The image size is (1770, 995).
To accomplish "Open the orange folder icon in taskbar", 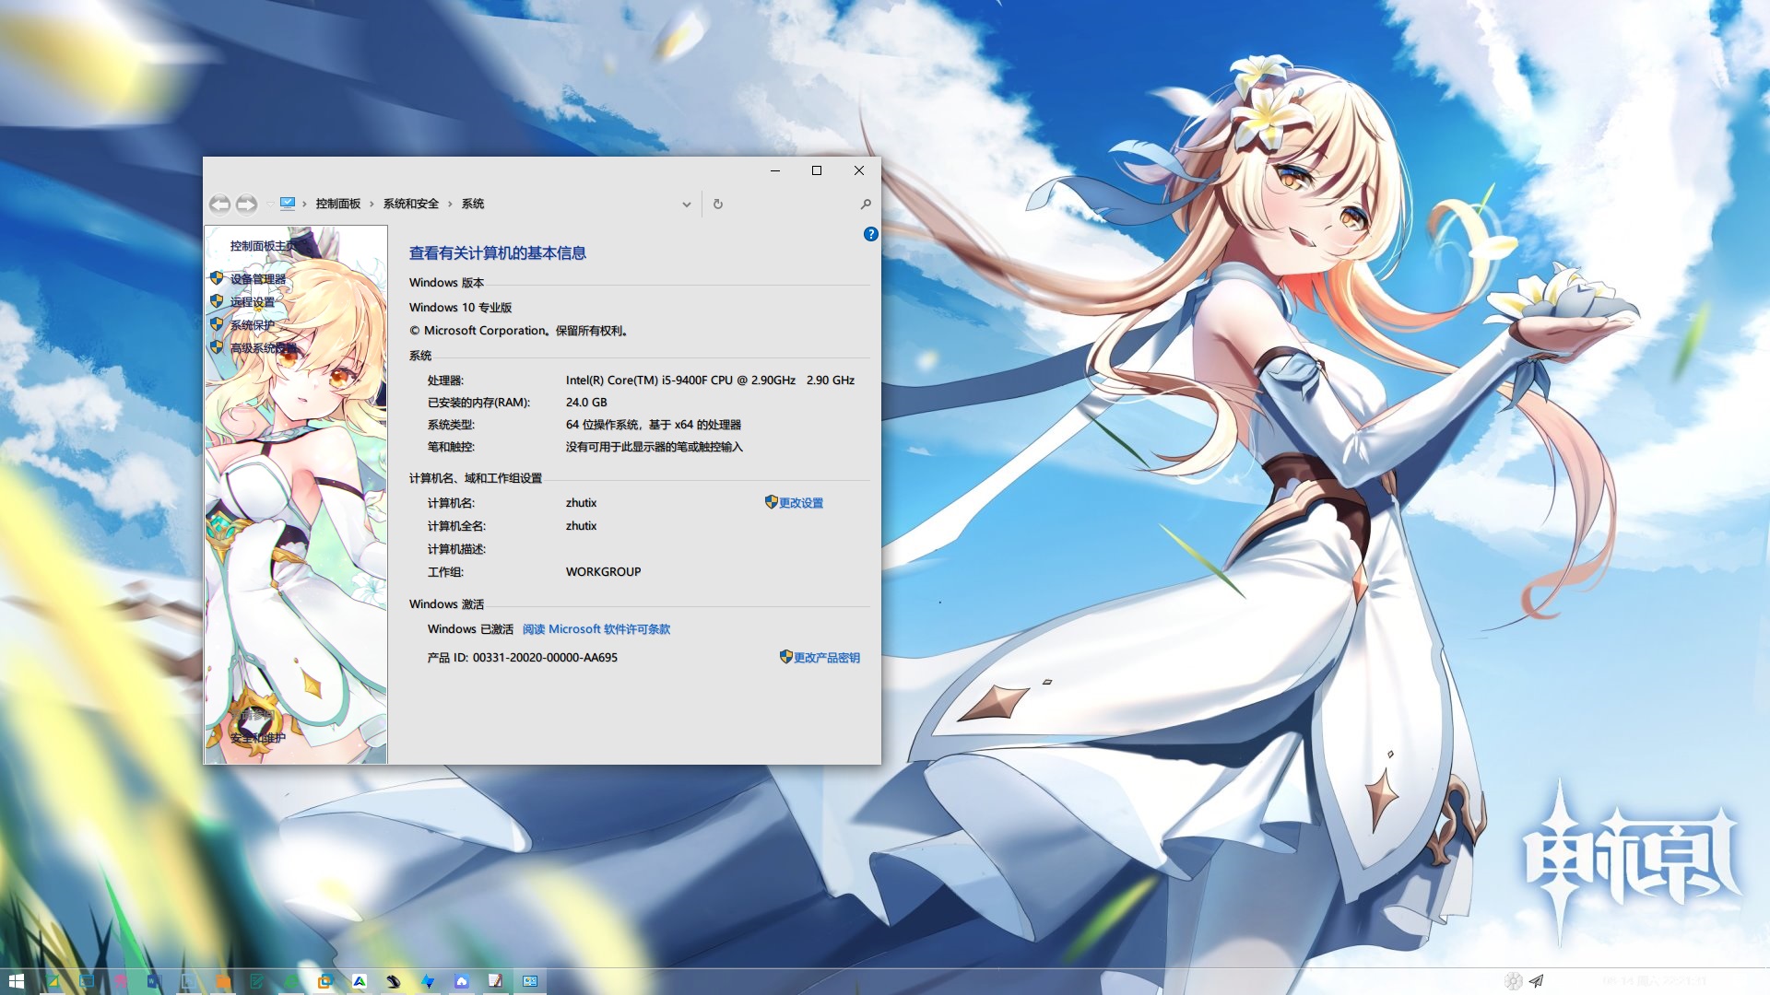I will [x=223, y=981].
